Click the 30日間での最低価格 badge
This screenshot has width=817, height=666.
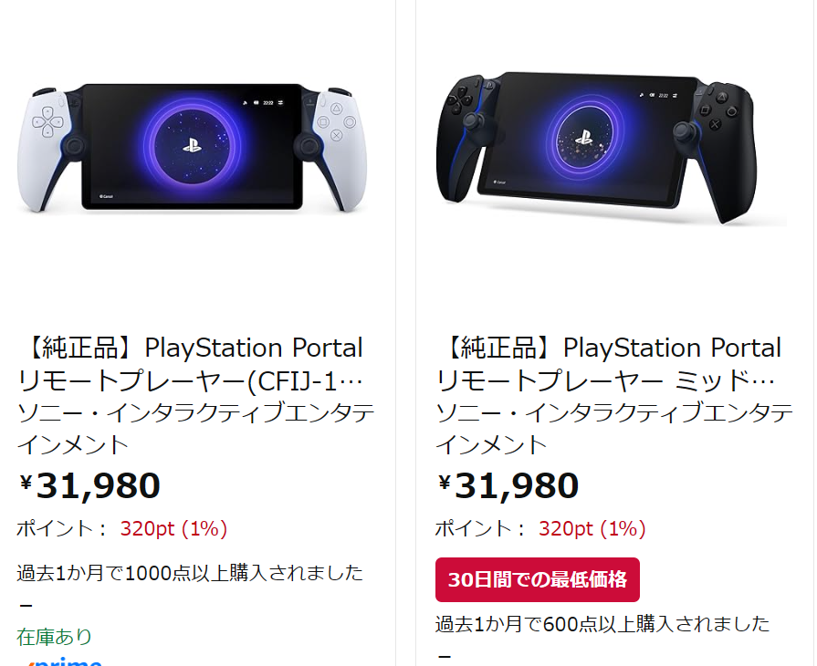point(538,579)
